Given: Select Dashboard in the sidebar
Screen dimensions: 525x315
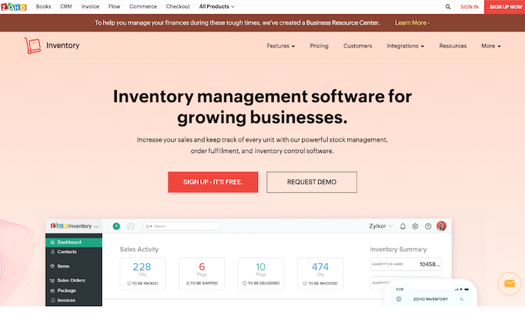Looking at the screenshot, I should (73, 242).
